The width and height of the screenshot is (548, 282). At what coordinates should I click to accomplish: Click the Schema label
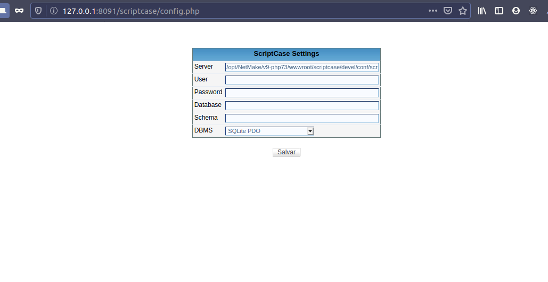(x=206, y=118)
